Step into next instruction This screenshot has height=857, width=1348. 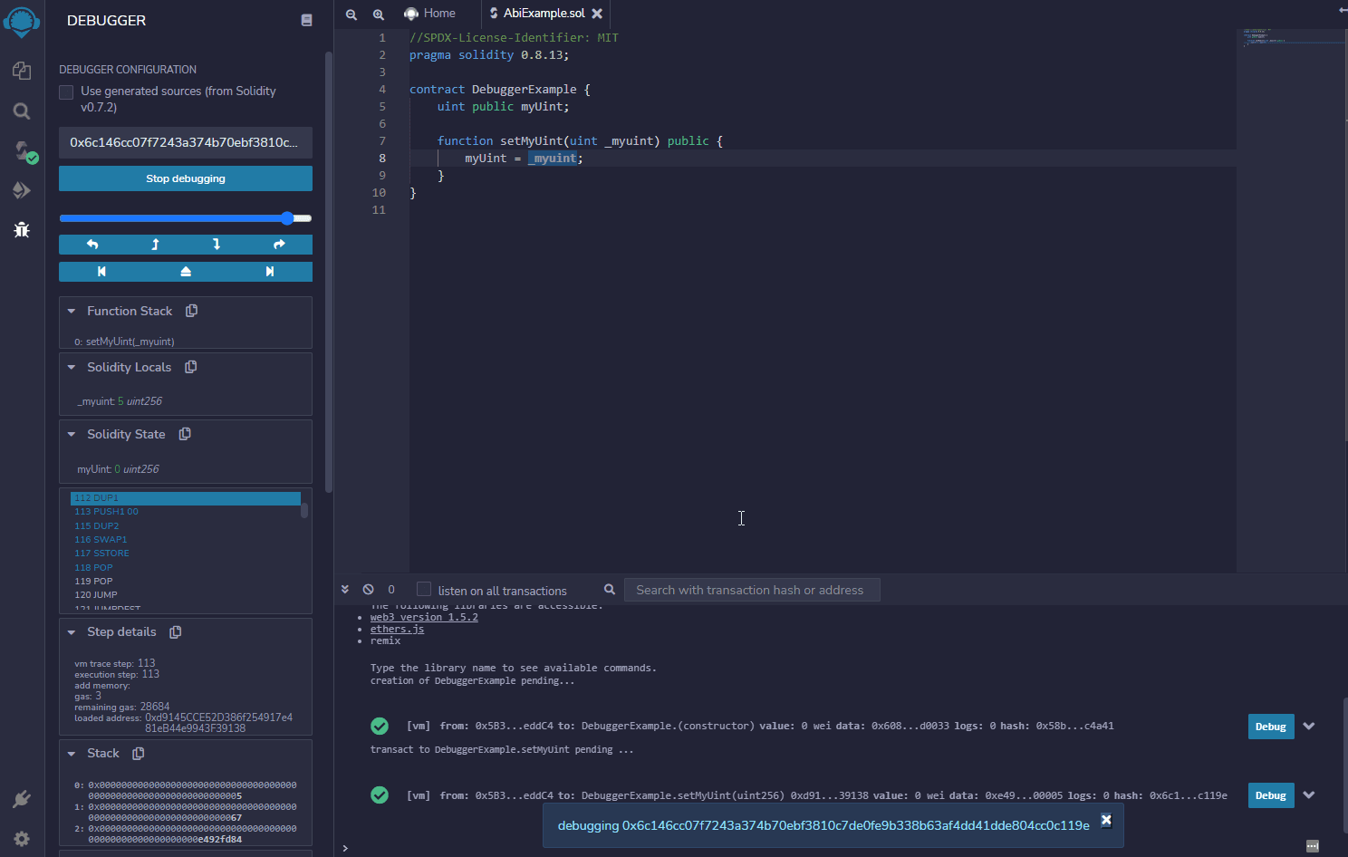(216, 245)
